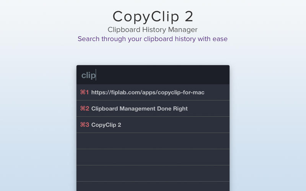Click the second empty history row
The width and height of the screenshot is (306, 191).
click(153, 157)
